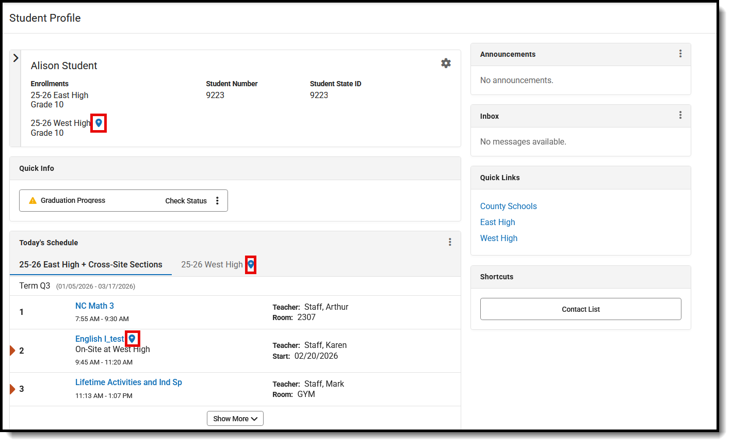Open the Graduation Progress kebab menu
The width and height of the screenshot is (732, 445).
(217, 200)
